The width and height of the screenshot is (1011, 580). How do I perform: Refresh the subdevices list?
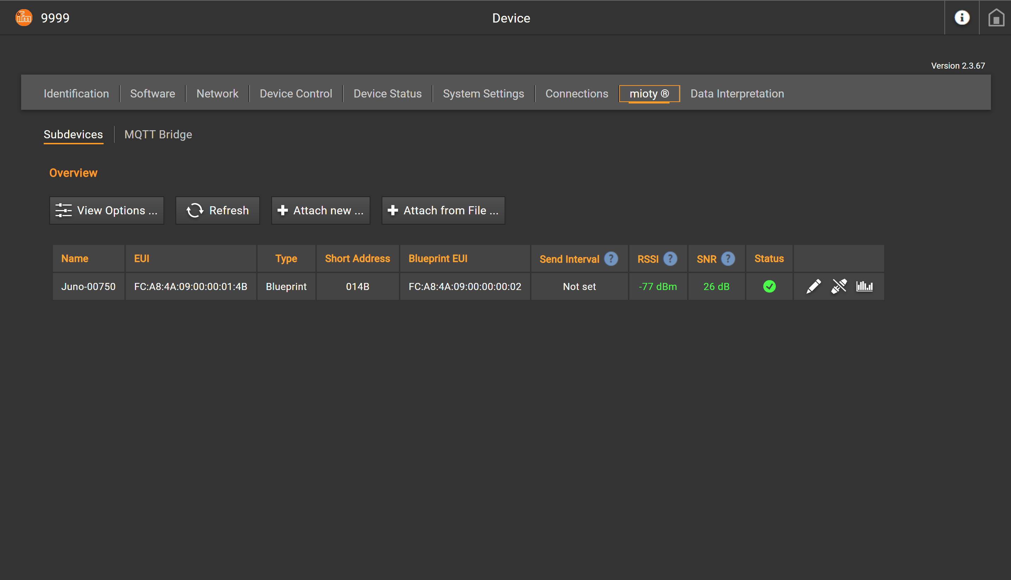217,210
